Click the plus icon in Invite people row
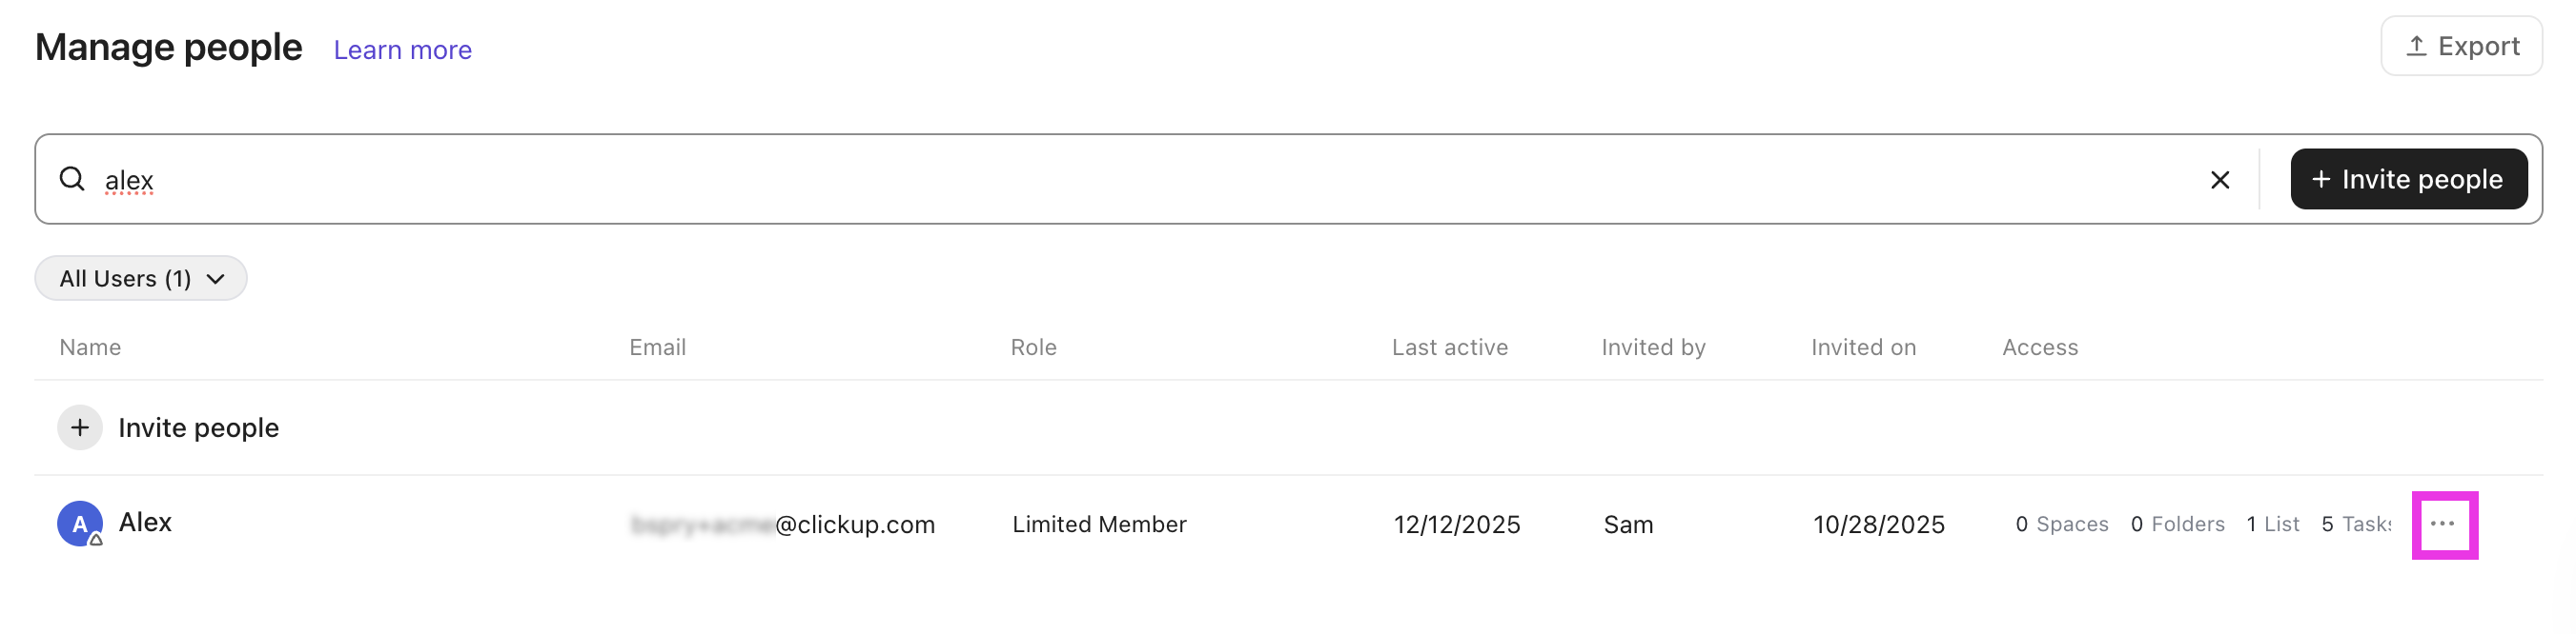The height and width of the screenshot is (634, 2576). 80,427
